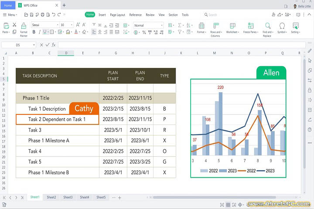Add a new document tab with plus
Screen dimensions: 314x209
click(64, 5)
